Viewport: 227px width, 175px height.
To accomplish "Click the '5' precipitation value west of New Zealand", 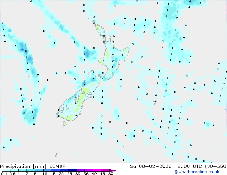I will point(26,51).
